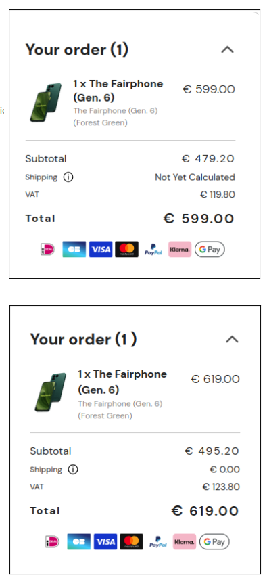Click the shipping info icon in the bottom order
The image size is (267, 586).
coord(73,470)
